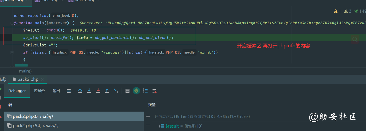The width and height of the screenshot is (366, 131).
Task: Click the ob_start() call in highlighted line
Action: [36, 38]
